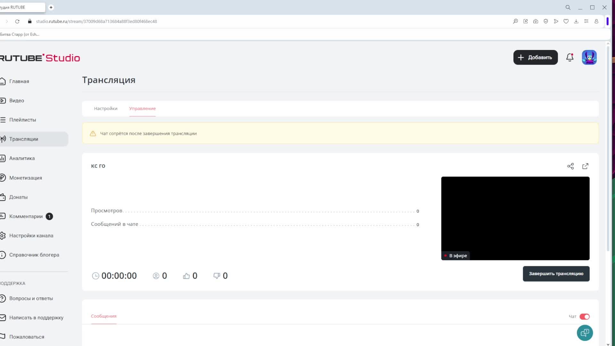615x346 pixels.
Task: Open the stream in a new window via the icon
Action: pyautogui.click(x=585, y=166)
